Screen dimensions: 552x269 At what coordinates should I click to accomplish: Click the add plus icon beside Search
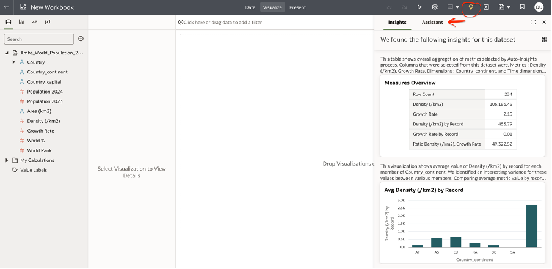tap(81, 39)
